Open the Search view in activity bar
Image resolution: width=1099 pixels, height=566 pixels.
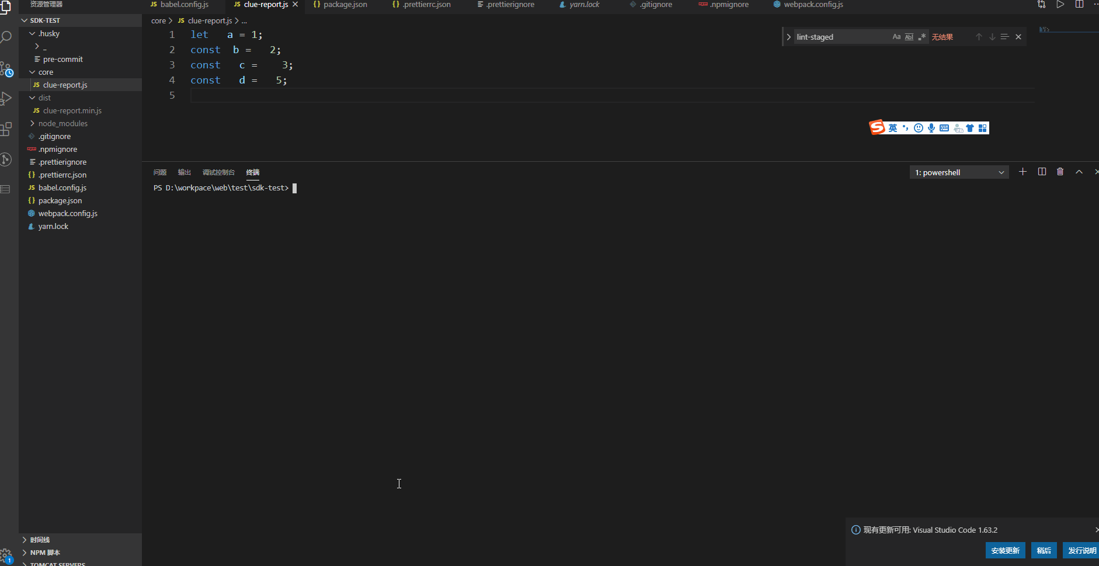(x=6, y=38)
